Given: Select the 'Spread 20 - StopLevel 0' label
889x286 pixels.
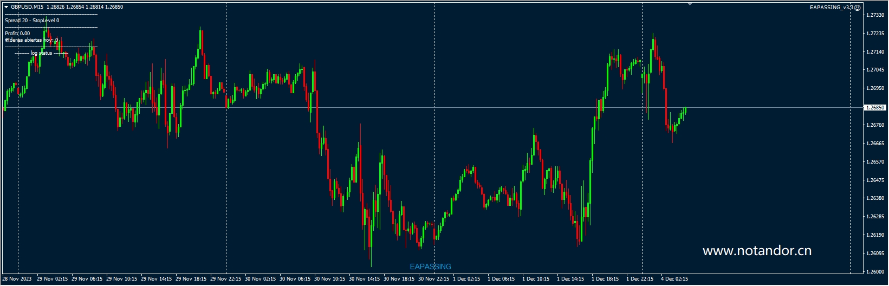Looking at the screenshot, I should click(x=32, y=21).
